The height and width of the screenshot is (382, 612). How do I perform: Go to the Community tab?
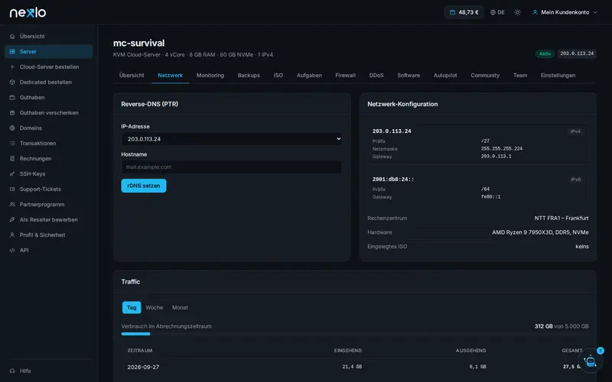coord(485,75)
